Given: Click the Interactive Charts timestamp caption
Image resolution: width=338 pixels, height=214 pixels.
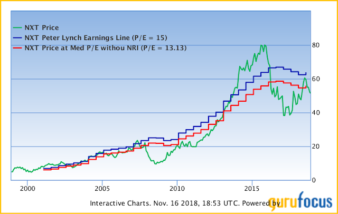Looking at the screenshot, I should pyautogui.click(x=185, y=203).
